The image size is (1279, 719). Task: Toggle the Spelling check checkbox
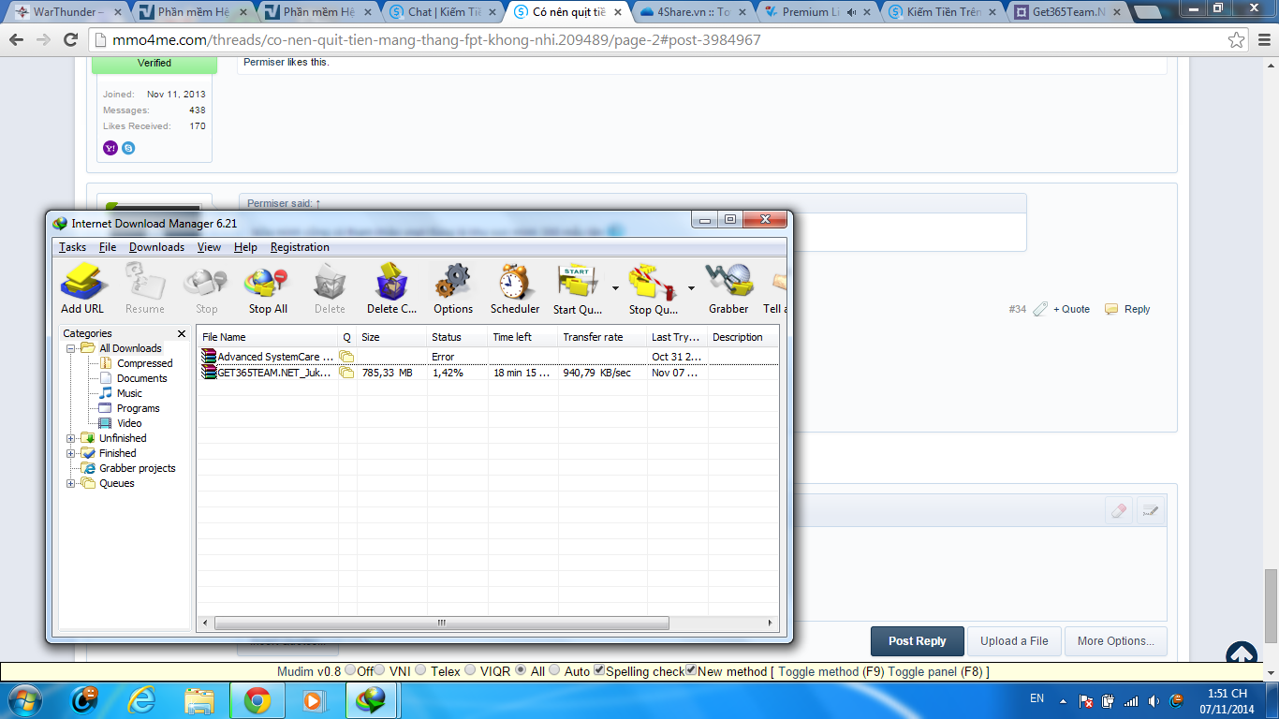(x=599, y=670)
